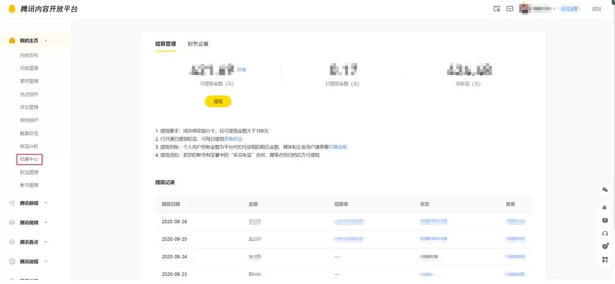615x284 pixels.
Task: Switch to the 结算管理 tab
Action: tap(165, 44)
